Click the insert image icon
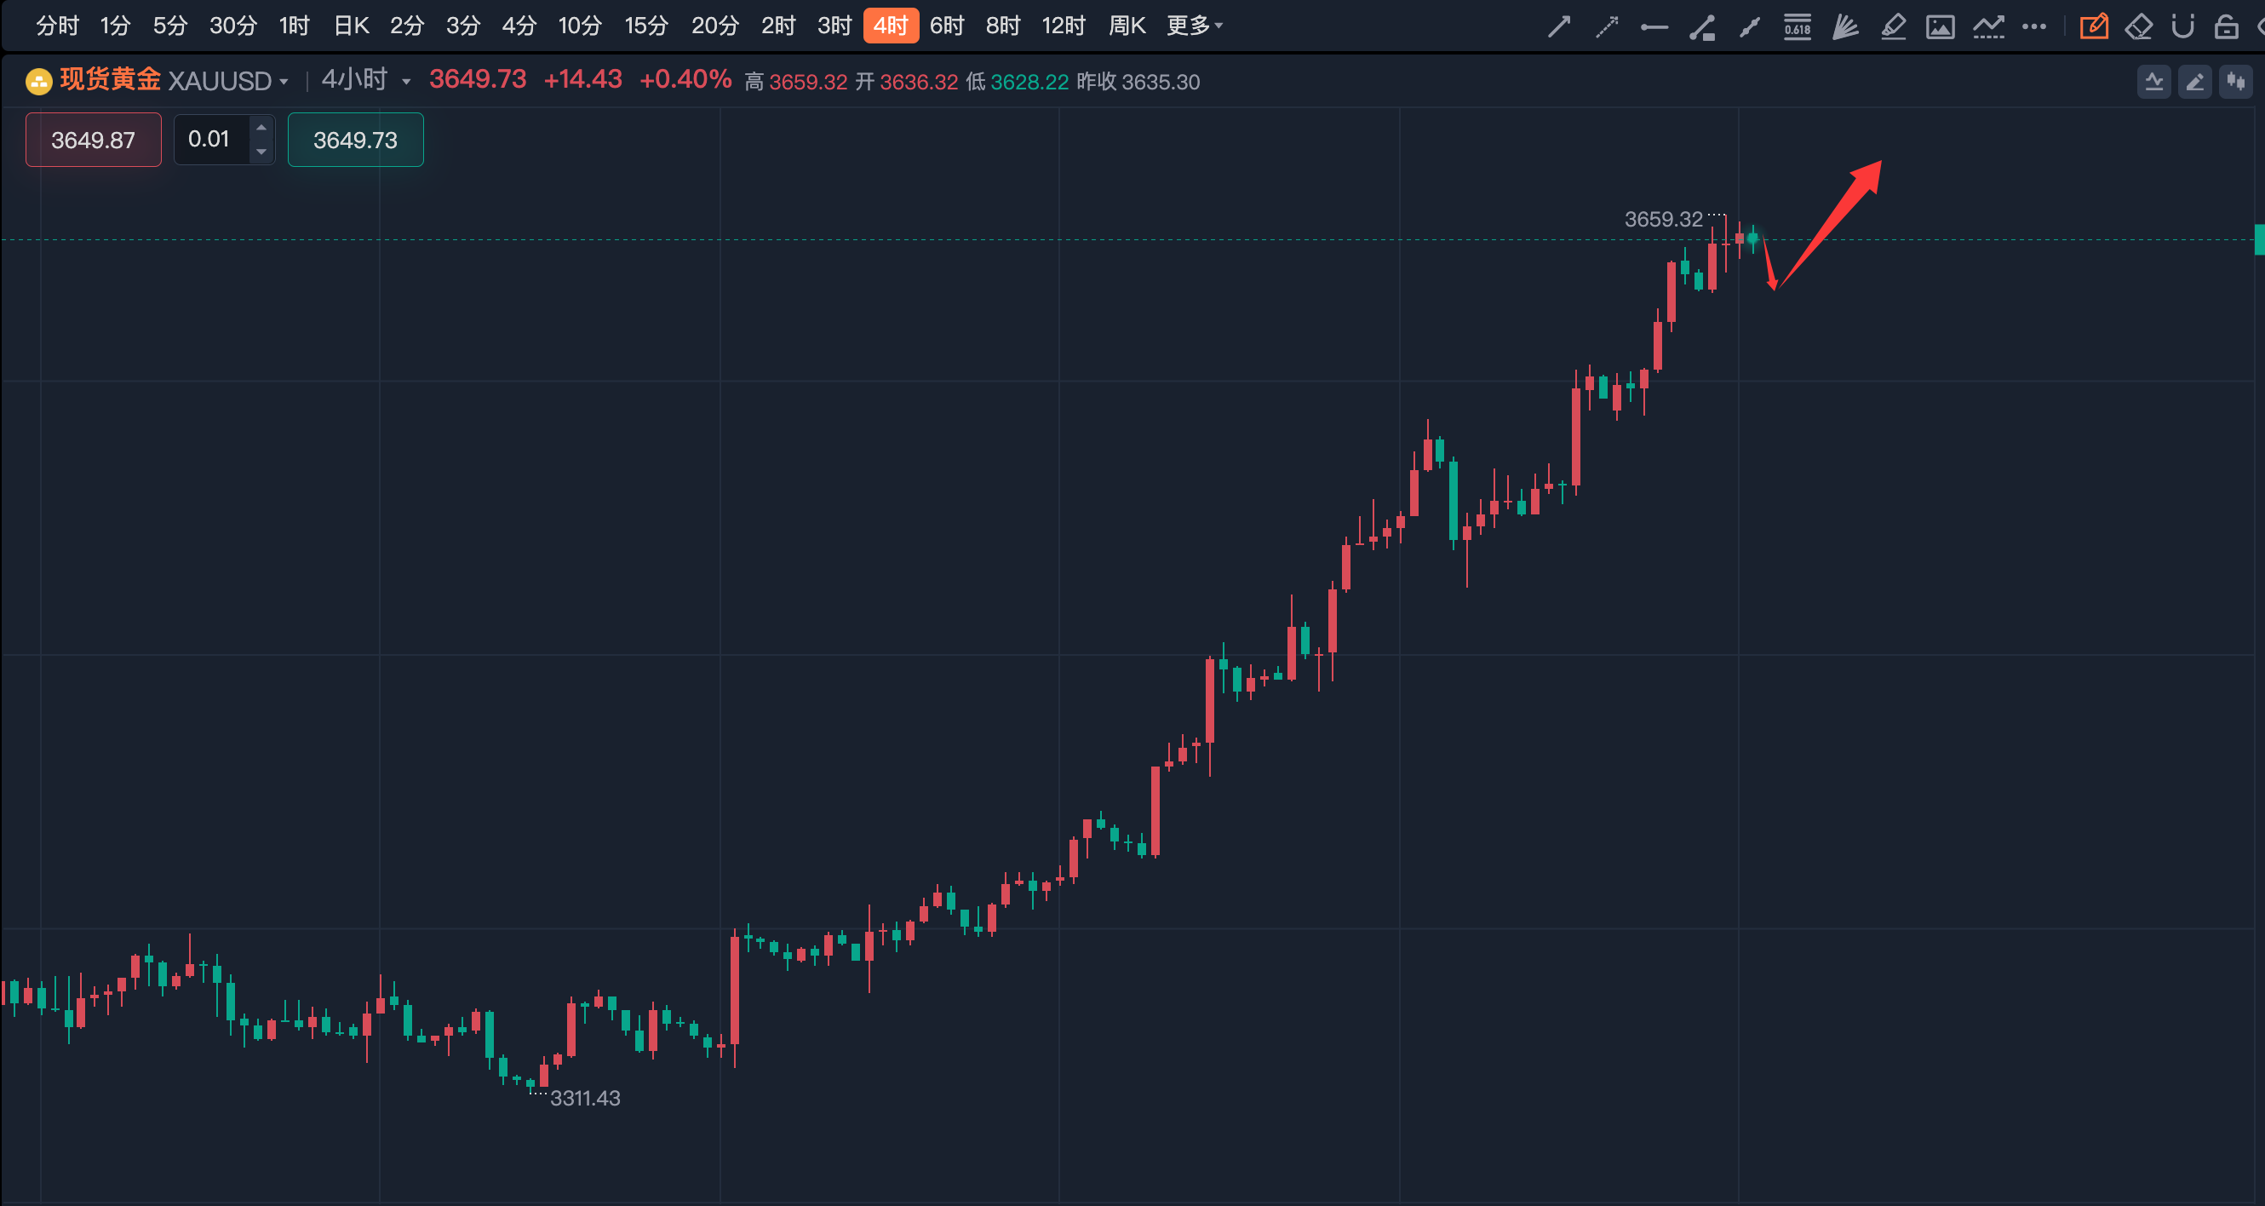Viewport: 2265px width, 1206px height. click(1941, 27)
